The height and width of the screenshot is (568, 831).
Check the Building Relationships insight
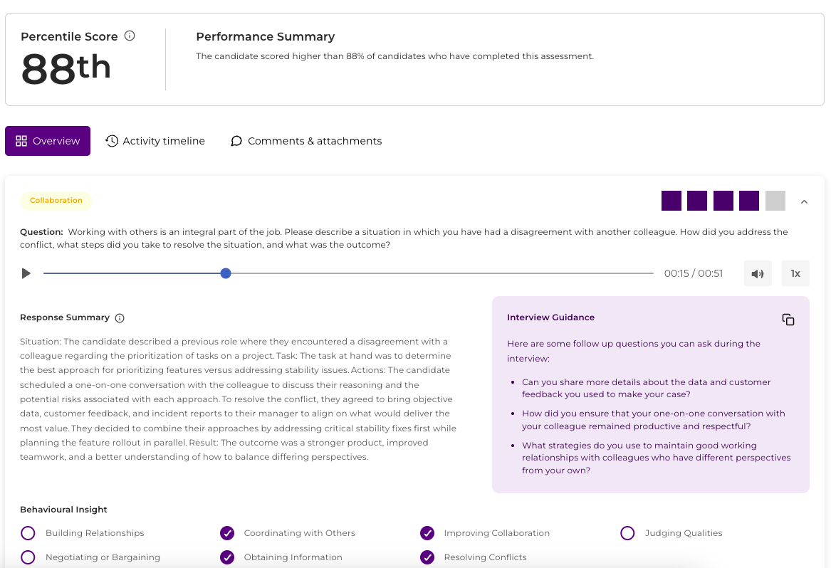[28, 533]
